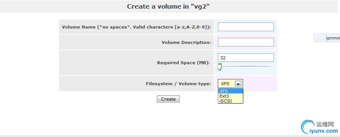
Task: Click the blue swirl iyunv logo icon
Action: pos(308,127)
